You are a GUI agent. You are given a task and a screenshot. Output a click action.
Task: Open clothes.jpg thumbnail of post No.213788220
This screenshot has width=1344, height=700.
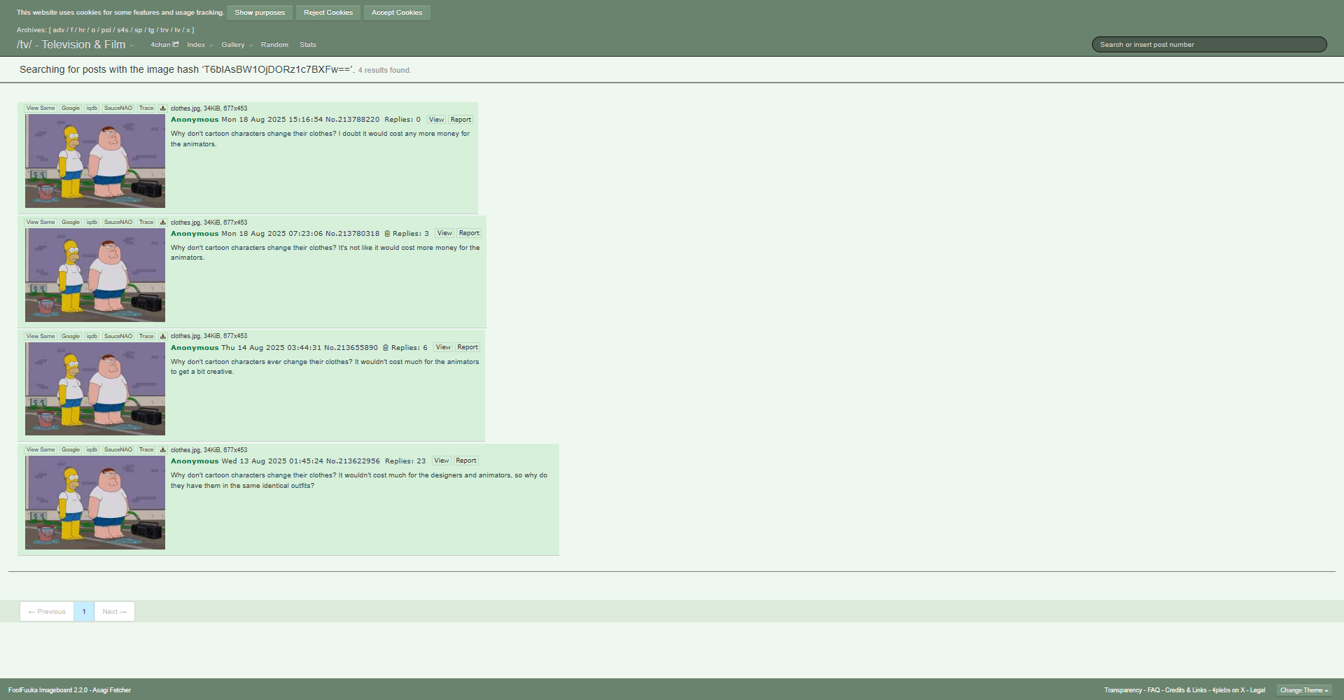click(x=95, y=161)
